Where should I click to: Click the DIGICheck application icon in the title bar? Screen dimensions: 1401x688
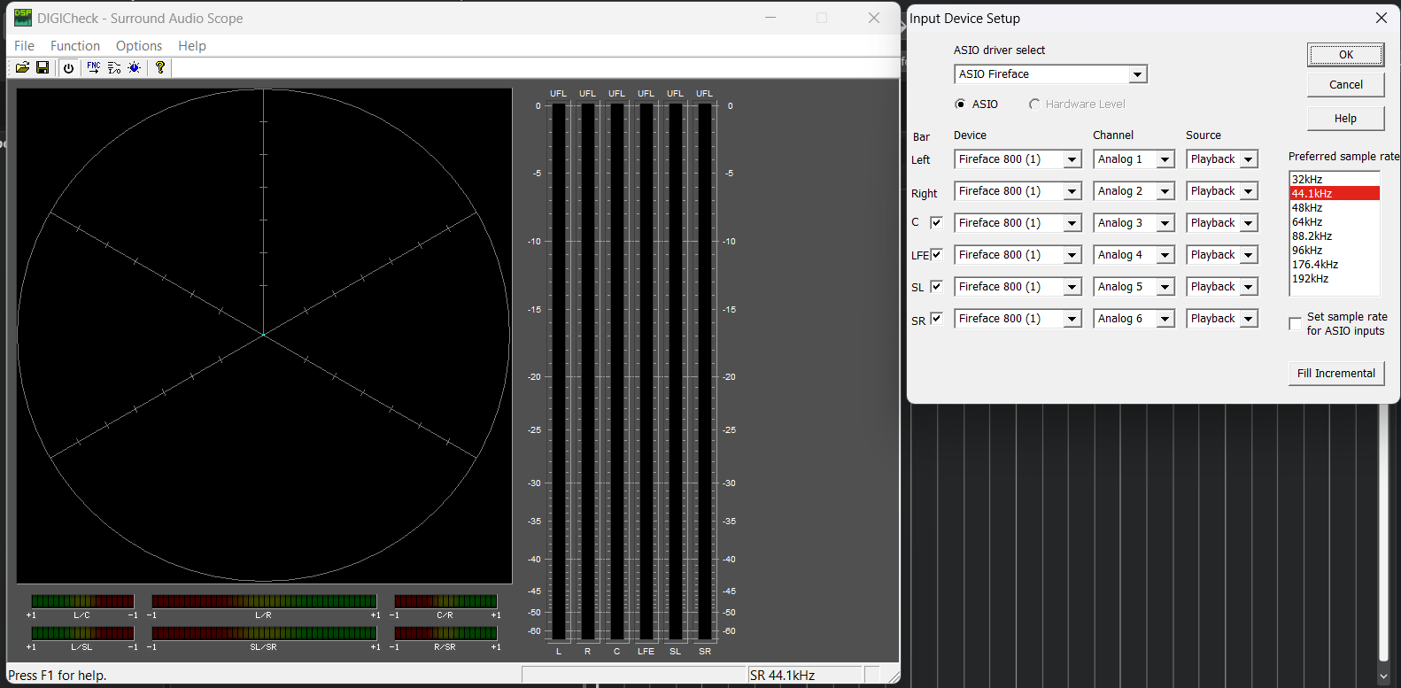22,18
